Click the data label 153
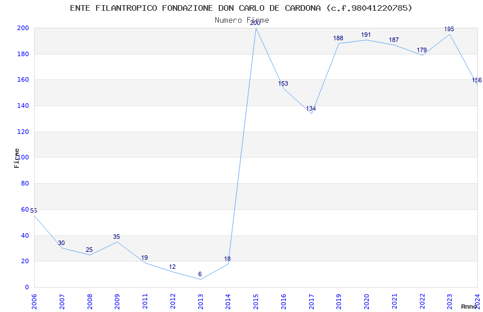Image resolution: width=483 pixels, height=312 pixels. (x=283, y=83)
